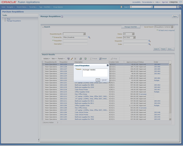Open the View menu
183x146 pixels.
point(54,59)
